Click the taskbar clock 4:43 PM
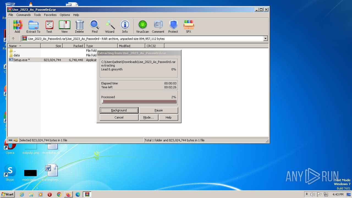This screenshot has width=352, height=198. [x=338, y=194]
